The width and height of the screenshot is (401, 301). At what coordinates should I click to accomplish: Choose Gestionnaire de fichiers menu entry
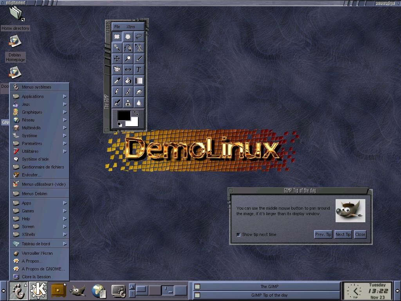tap(40, 167)
